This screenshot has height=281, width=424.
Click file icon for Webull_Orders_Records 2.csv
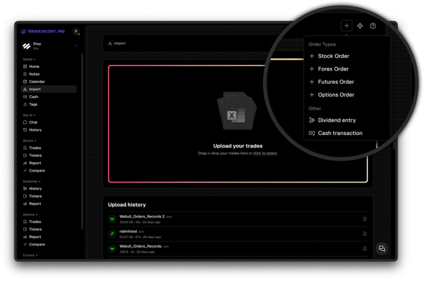tap(365, 219)
